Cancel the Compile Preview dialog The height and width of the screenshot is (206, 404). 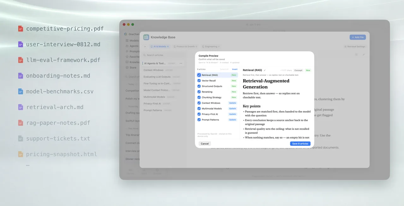click(205, 144)
